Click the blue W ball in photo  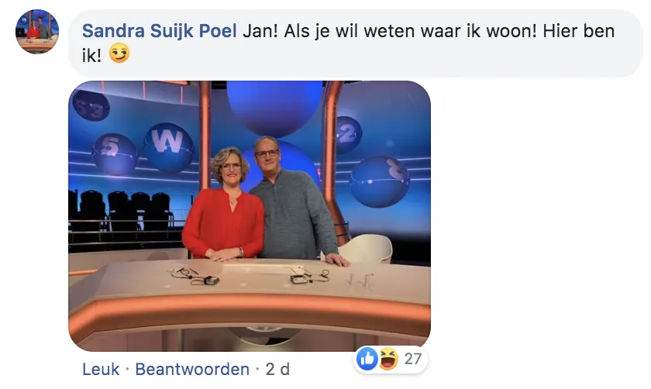169,147
